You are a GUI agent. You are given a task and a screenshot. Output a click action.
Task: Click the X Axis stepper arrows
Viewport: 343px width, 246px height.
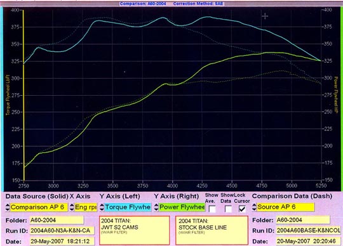point(72,207)
